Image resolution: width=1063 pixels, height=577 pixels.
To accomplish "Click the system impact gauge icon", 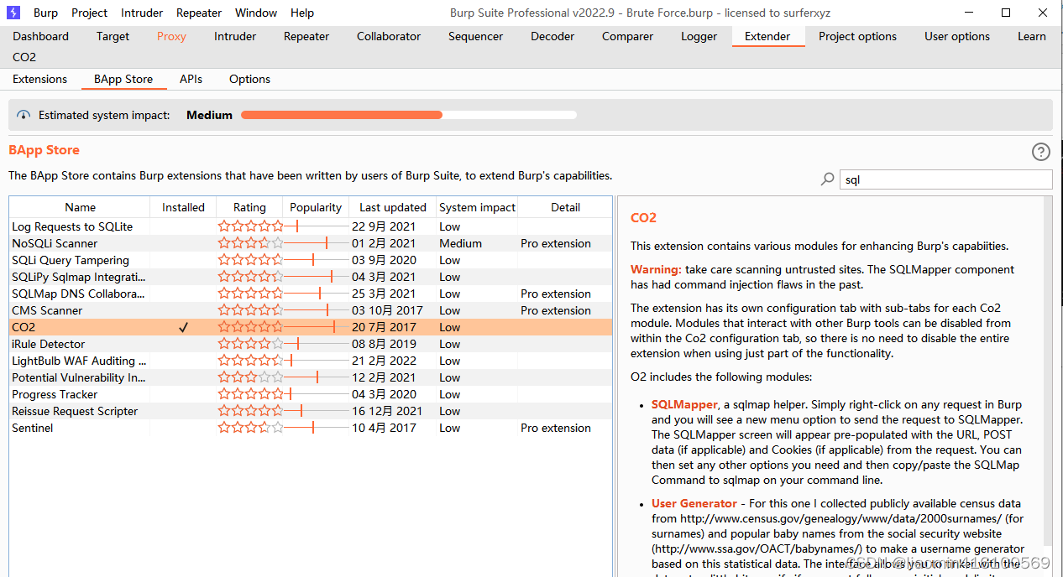I will pyautogui.click(x=24, y=116).
